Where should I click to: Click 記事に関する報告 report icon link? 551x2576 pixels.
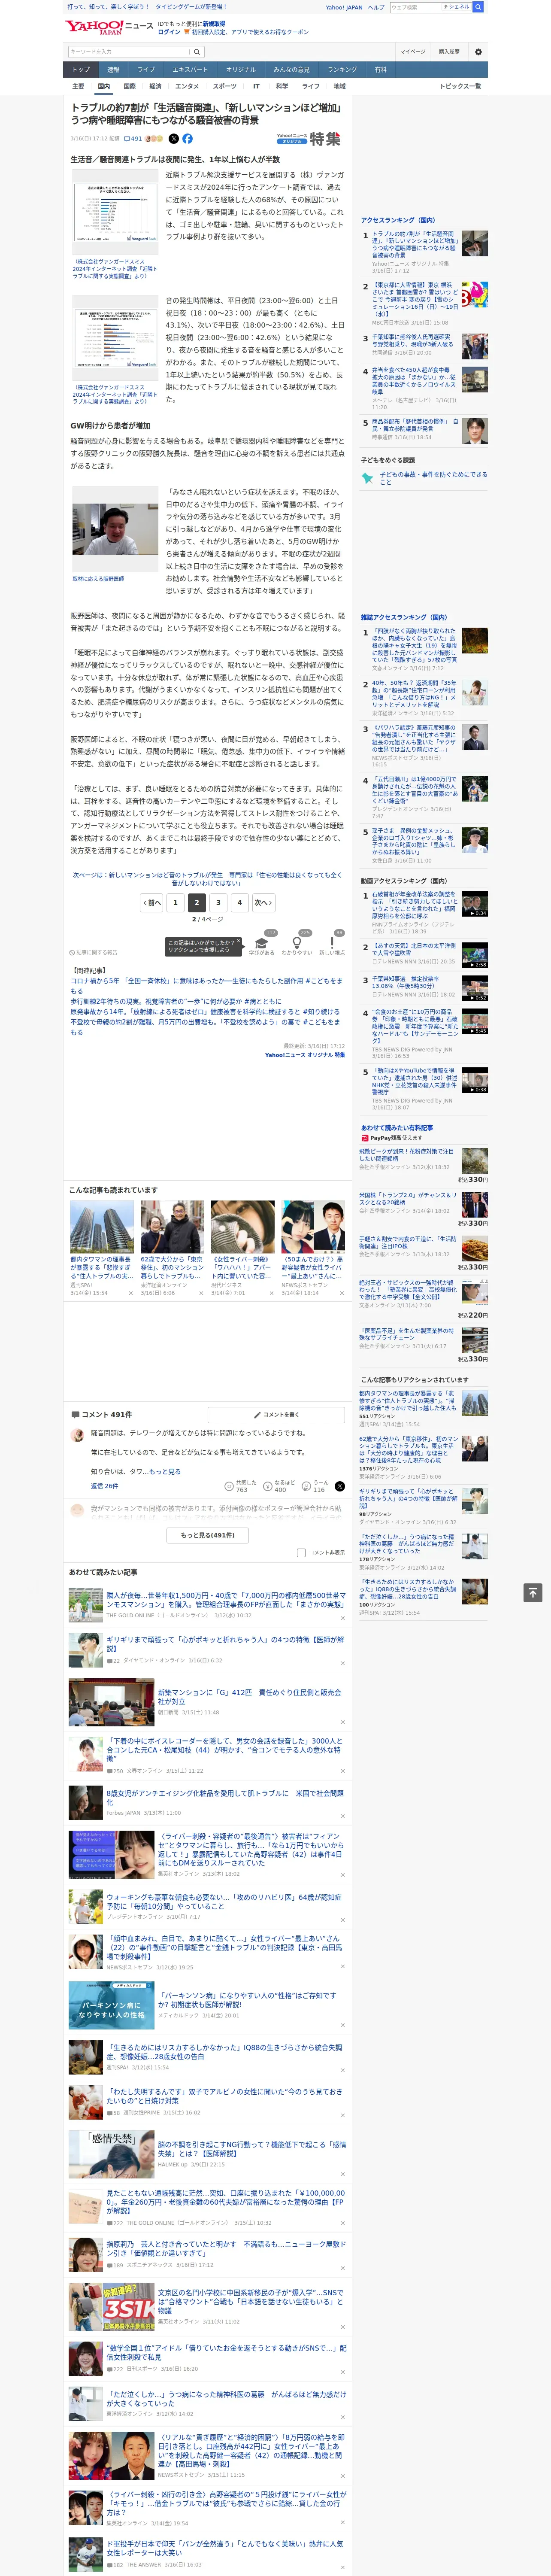(93, 952)
